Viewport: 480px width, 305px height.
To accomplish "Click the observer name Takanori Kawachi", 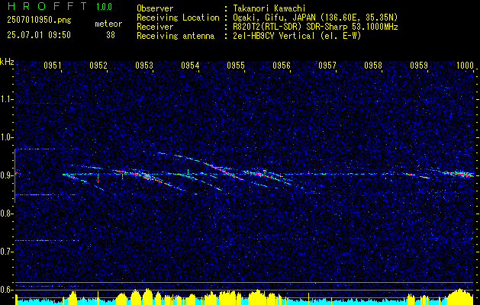I will [x=269, y=8].
